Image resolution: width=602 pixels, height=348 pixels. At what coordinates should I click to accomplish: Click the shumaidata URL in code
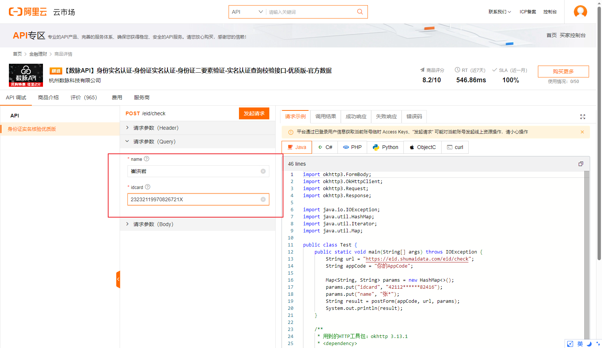[417, 259]
